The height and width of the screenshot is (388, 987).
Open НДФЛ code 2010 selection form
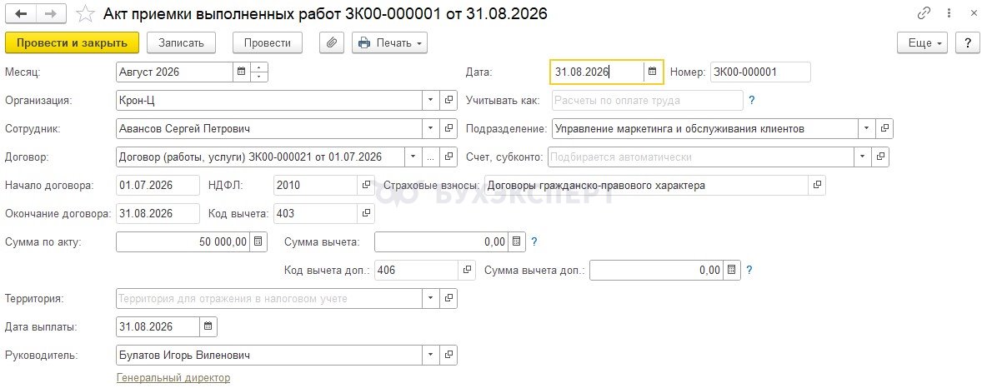[366, 186]
